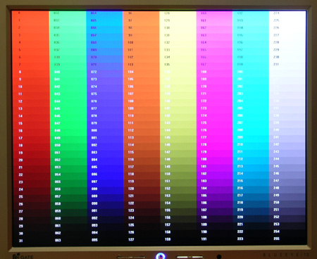Click the orange swatch labeled 110
The width and height of the screenshot is (317, 259).
142,115
